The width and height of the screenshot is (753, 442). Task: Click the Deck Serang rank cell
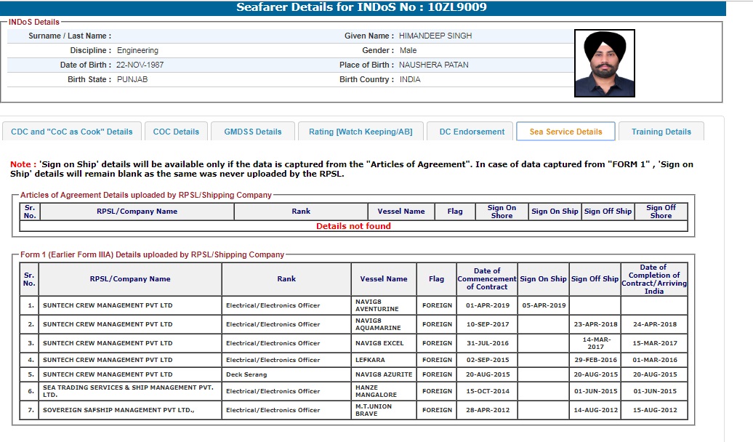(x=287, y=374)
